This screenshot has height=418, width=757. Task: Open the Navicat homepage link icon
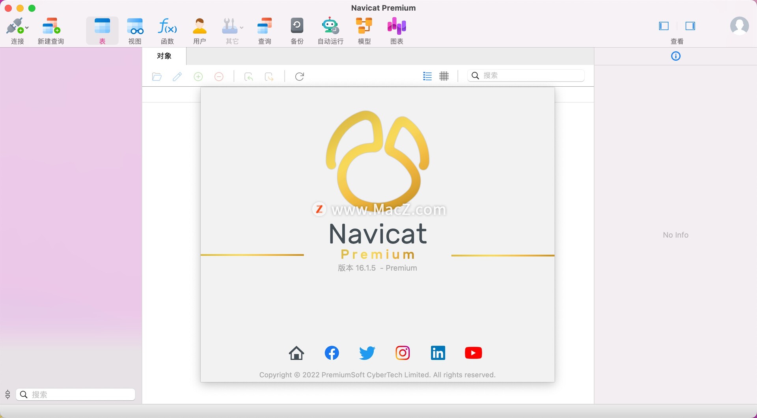click(x=296, y=353)
